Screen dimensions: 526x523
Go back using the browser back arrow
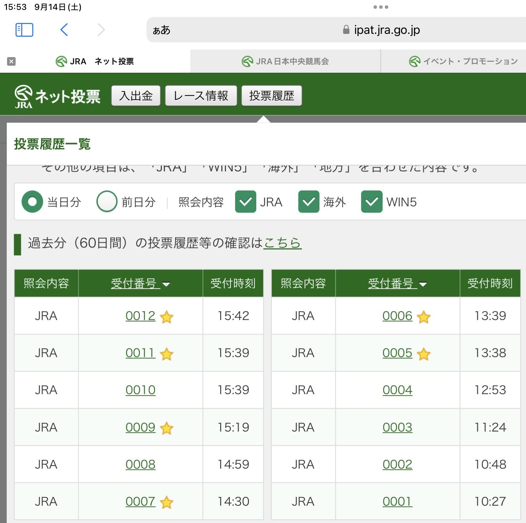point(64,30)
